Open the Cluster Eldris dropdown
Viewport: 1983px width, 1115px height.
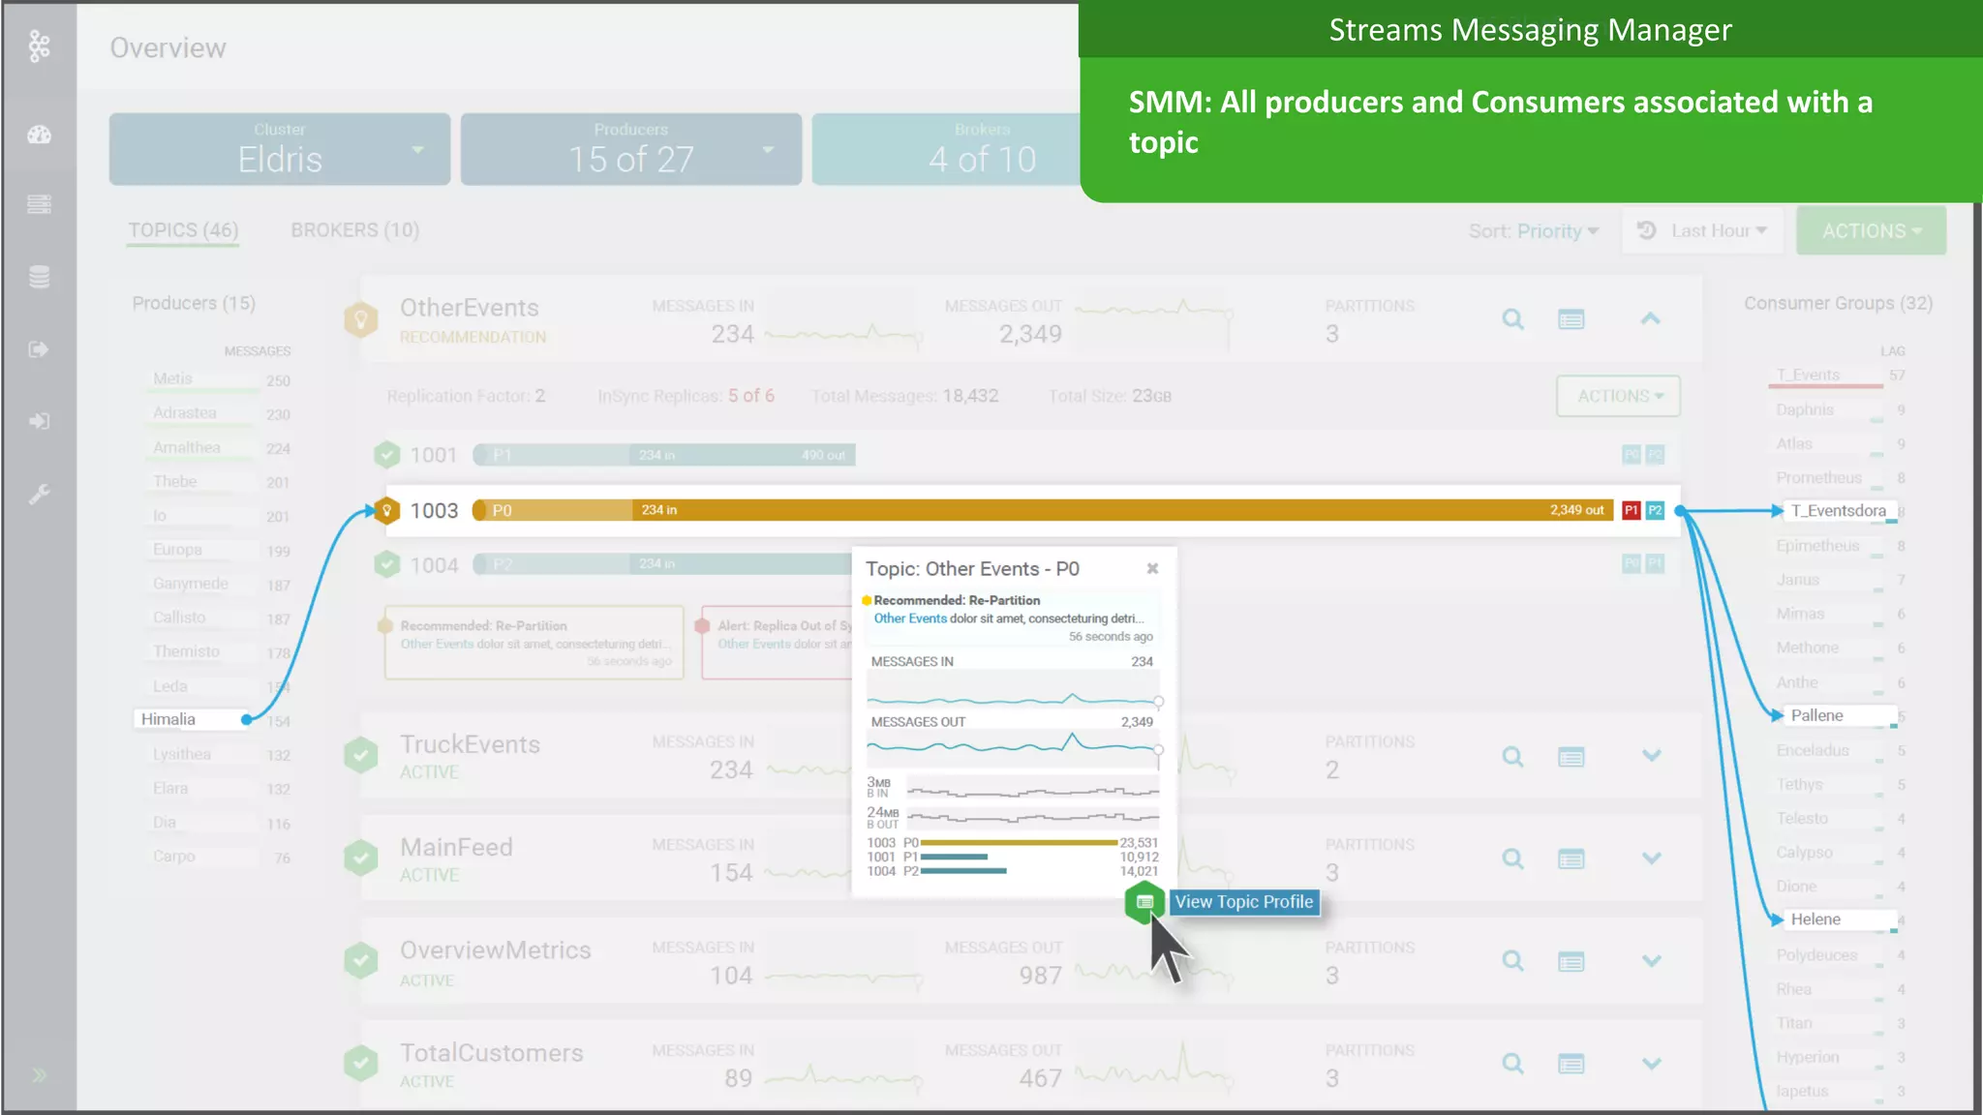pyautogui.click(x=280, y=149)
